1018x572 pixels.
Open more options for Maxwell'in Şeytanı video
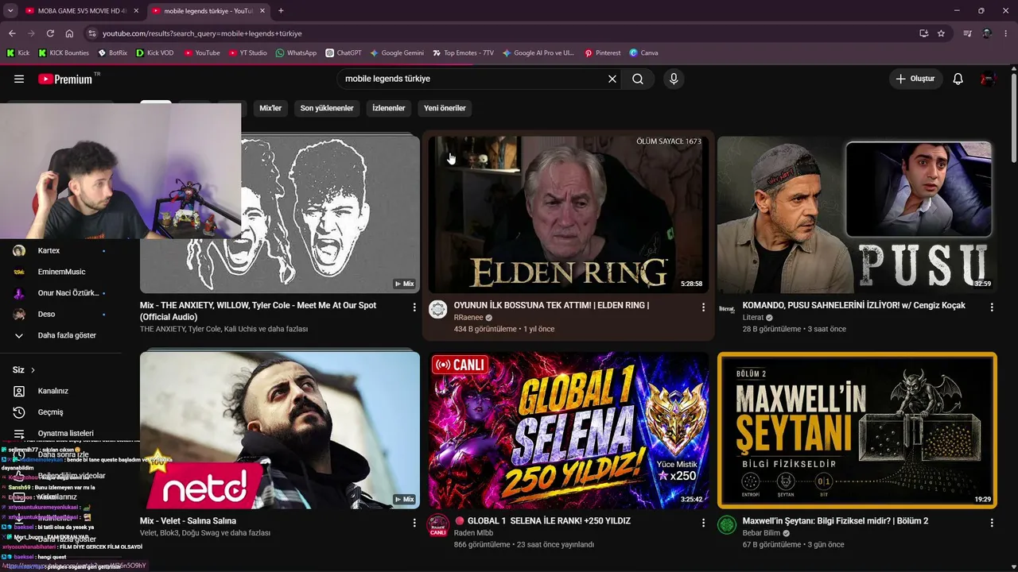tap(992, 523)
